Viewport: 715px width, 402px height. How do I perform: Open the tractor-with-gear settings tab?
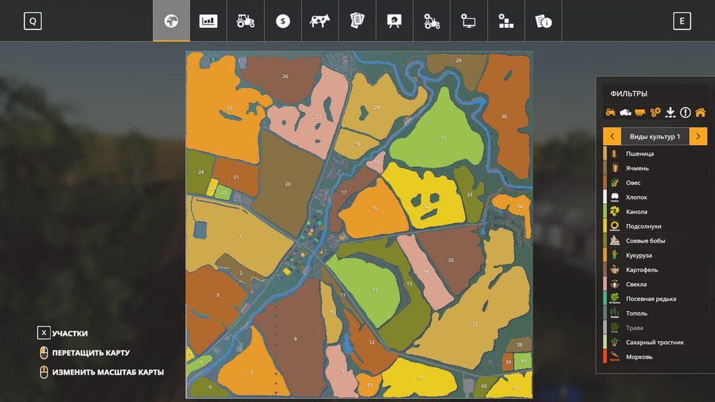432,20
